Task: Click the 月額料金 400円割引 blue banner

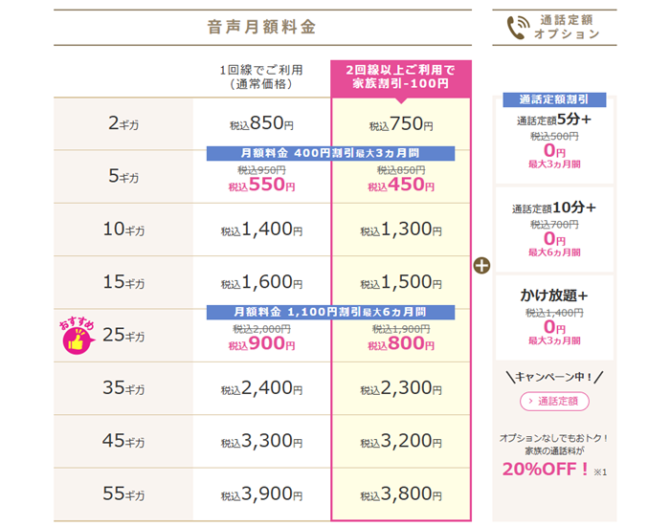Action: click(x=330, y=153)
